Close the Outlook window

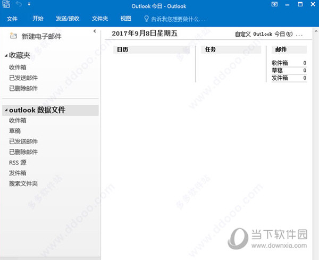pyautogui.click(x=313, y=4)
